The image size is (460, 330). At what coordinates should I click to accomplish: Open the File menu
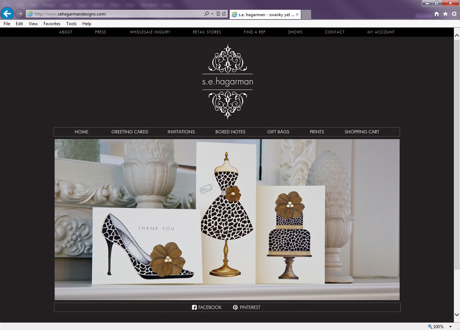coord(7,24)
